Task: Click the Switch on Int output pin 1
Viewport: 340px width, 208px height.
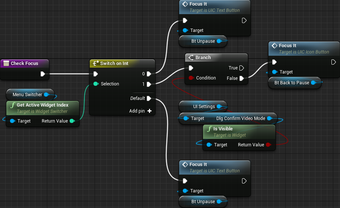Action: (x=149, y=84)
